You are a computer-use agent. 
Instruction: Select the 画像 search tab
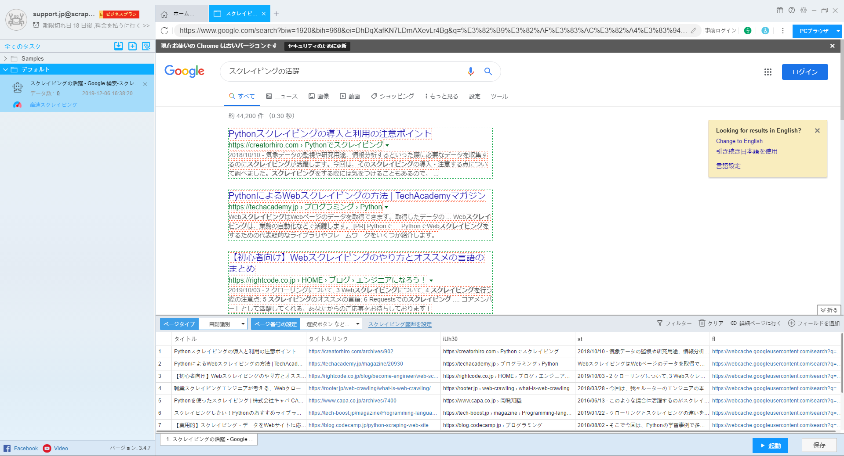point(319,96)
